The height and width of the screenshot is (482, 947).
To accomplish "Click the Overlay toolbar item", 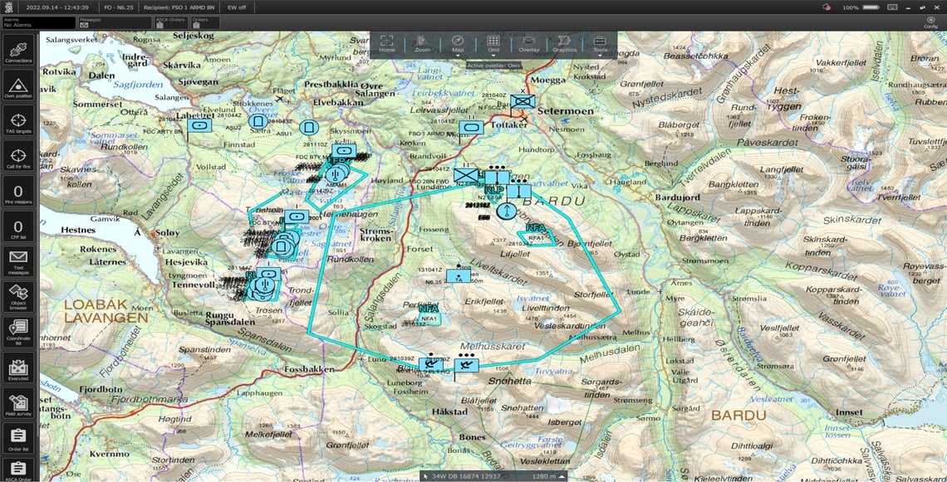I will 528,43.
